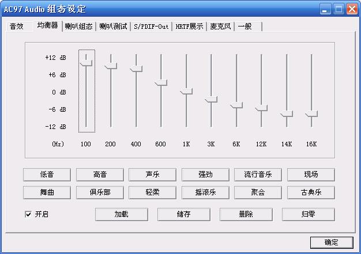Switch to the 麦克风 tab
The height and width of the screenshot is (254, 361).
pos(220,26)
